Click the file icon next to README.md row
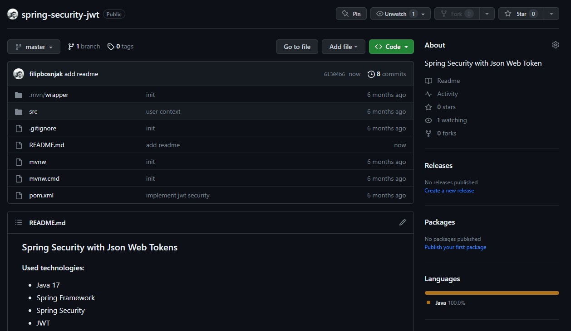 [x=19, y=145]
